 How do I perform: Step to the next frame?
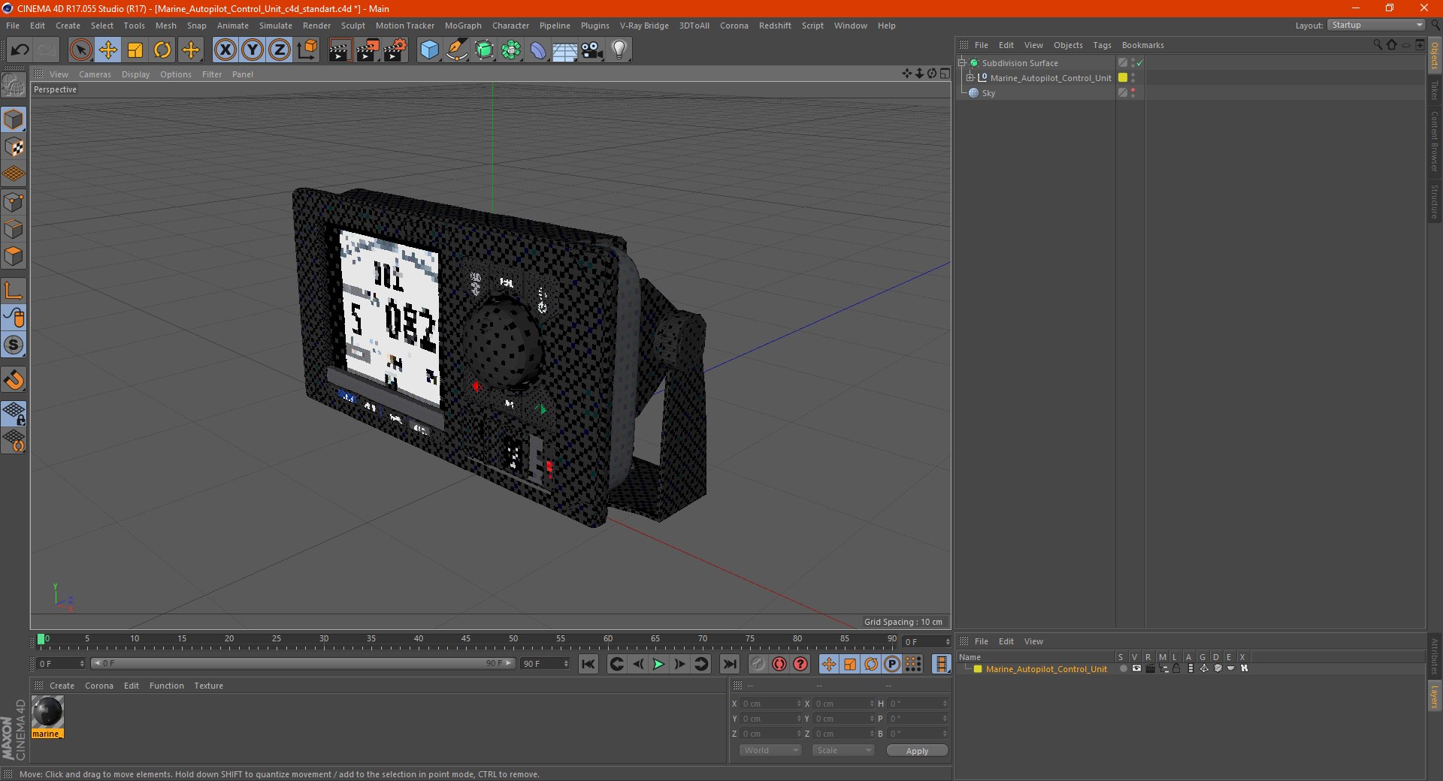679,664
